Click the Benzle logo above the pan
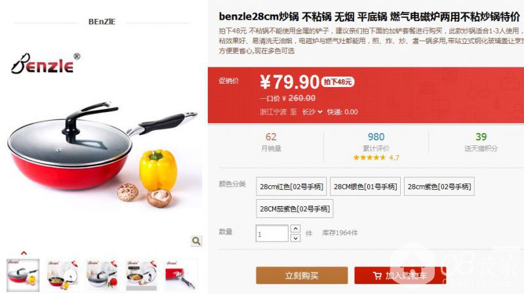Image resolution: width=524 pixels, height=294 pixels. coord(46,64)
